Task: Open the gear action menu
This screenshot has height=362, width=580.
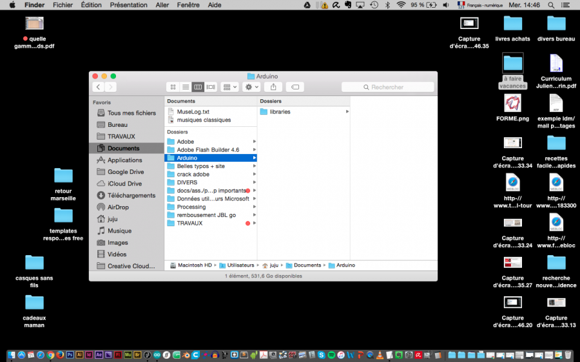Action: [x=251, y=87]
